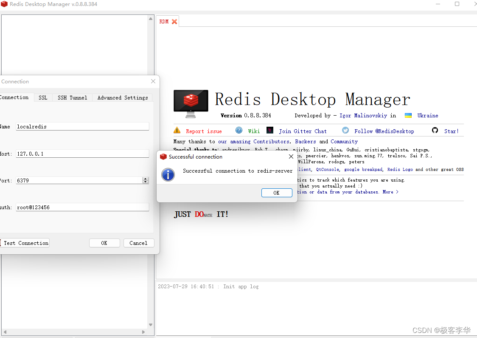Open the Contributors link
The height and width of the screenshot is (338, 477).
pyautogui.click(x=271, y=142)
